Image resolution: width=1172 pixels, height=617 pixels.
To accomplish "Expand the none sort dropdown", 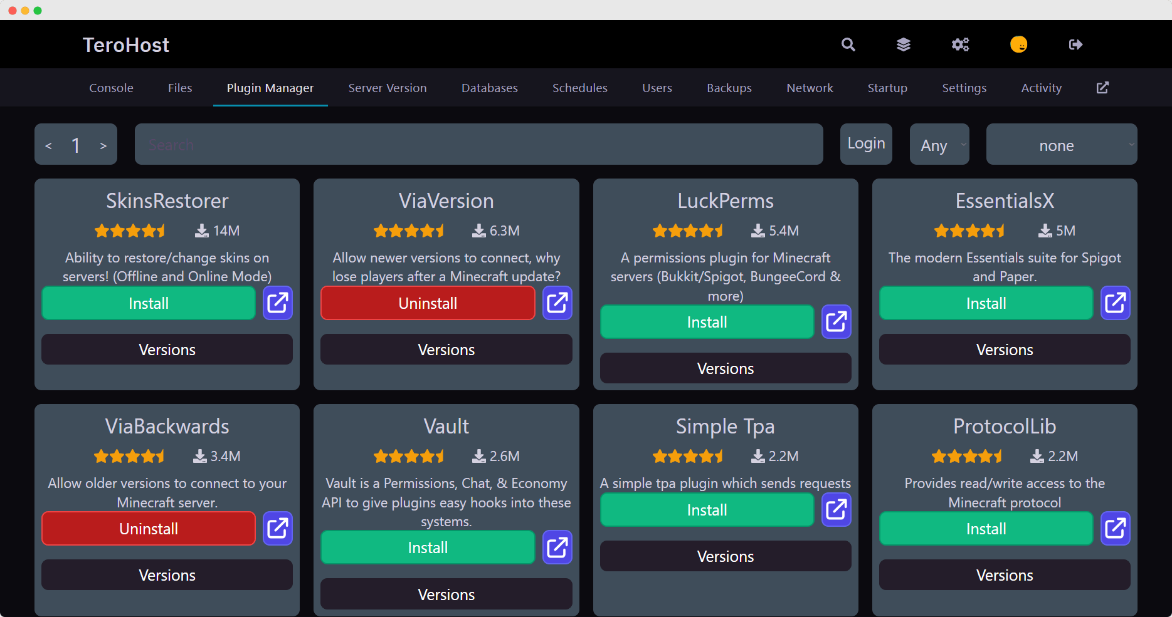I will tap(1061, 145).
